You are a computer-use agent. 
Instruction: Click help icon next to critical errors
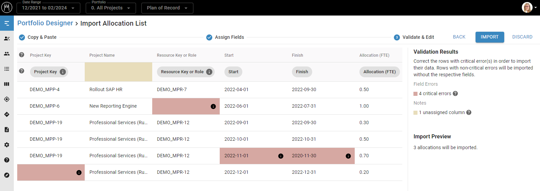click(455, 93)
